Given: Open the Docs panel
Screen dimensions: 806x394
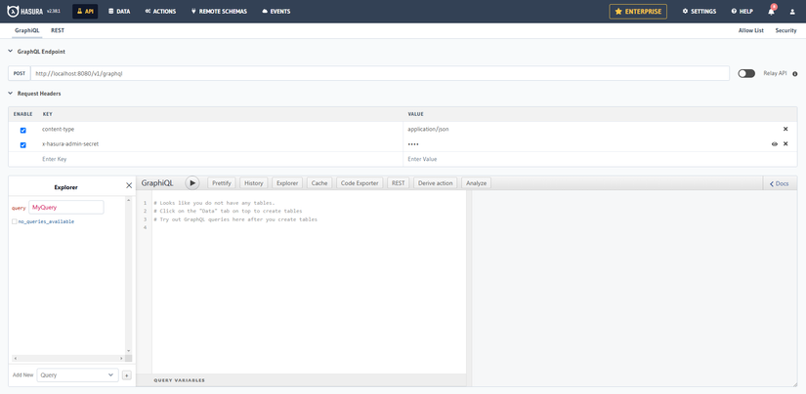Looking at the screenshot, I should click(779, 183).
